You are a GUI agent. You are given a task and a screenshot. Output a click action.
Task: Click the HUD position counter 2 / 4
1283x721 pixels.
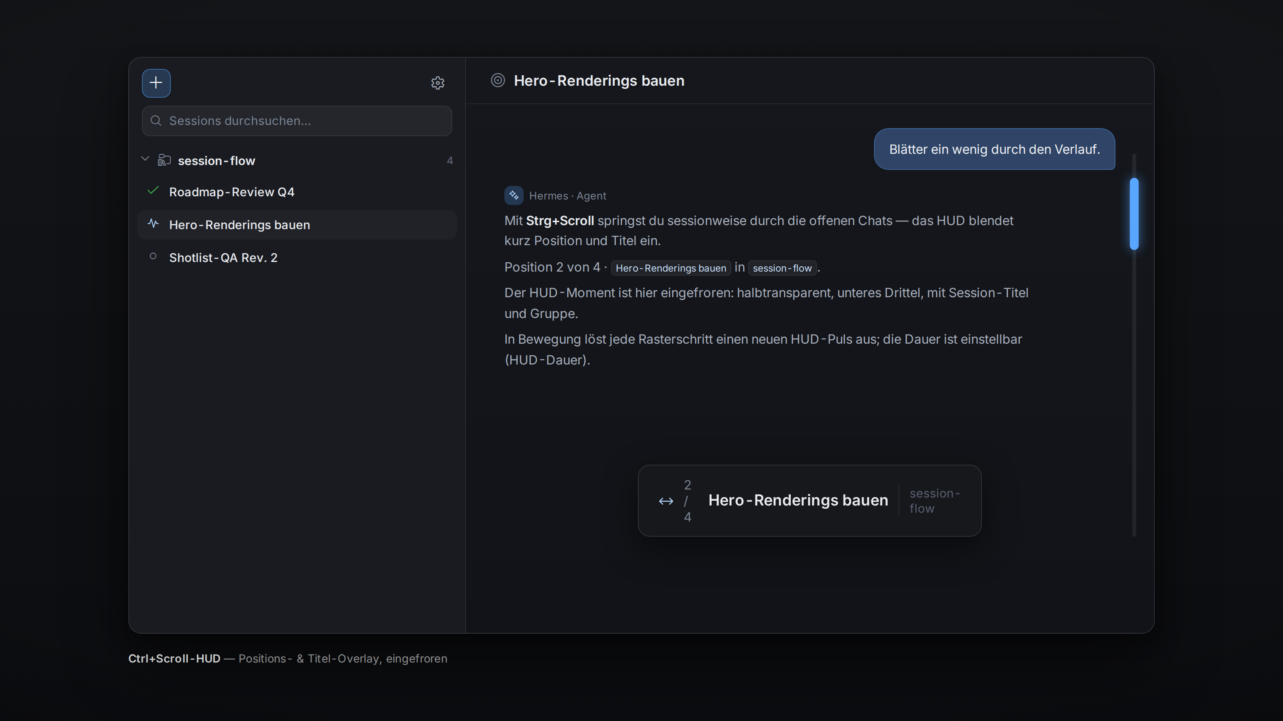coord(687,501)
